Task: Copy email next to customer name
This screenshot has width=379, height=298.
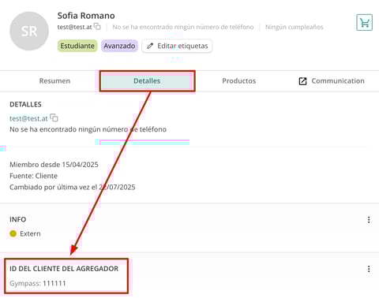Action: 97,27
